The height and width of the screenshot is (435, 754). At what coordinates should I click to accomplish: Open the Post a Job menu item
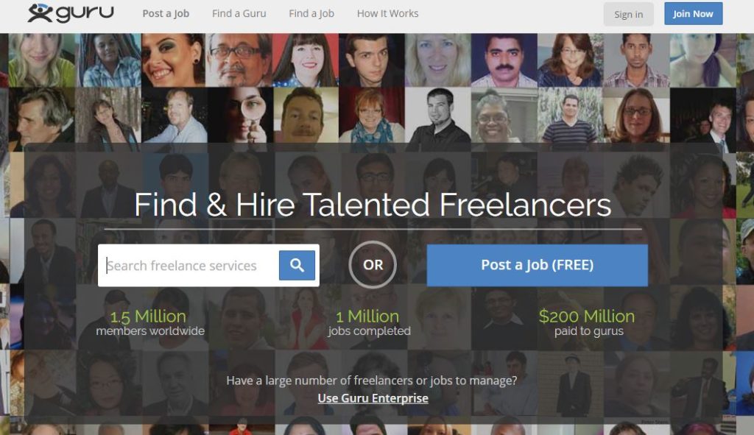pos(166,13)
